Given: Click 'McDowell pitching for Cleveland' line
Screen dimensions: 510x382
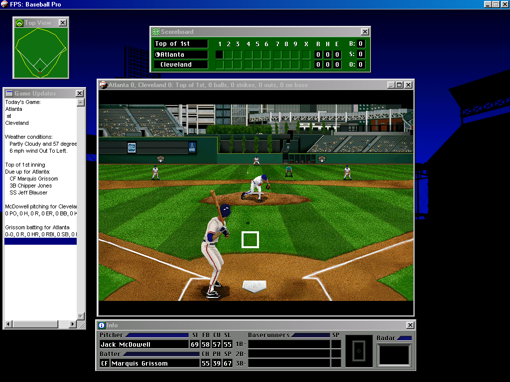Looking at the screenshot, I should coord(41,206).
